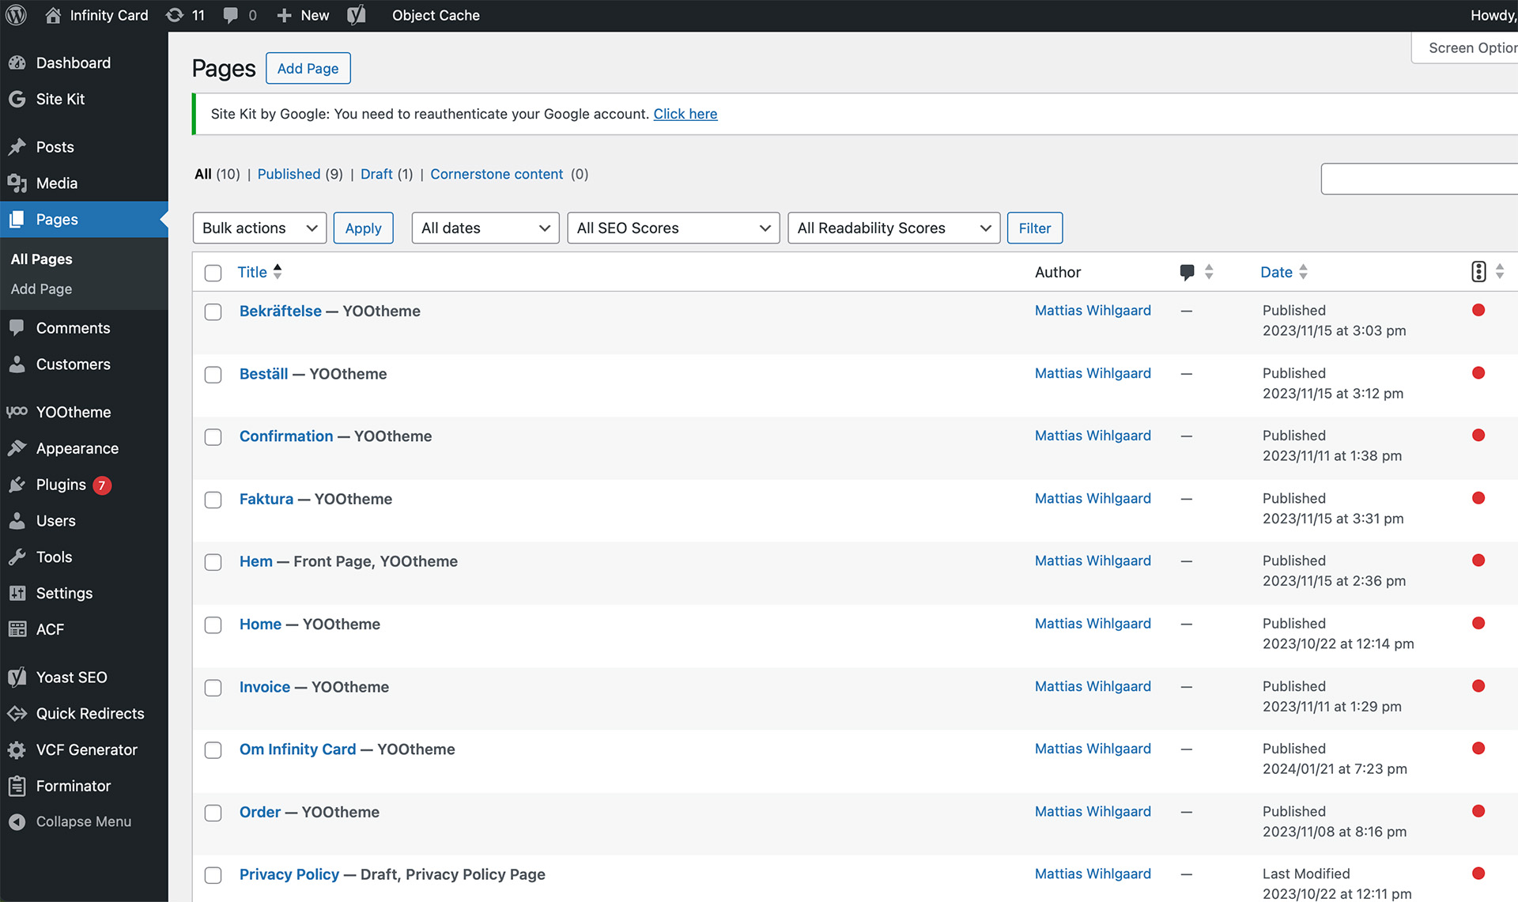Image resolution: width=1518 pixels, height=902 pixels.
Task: Sort by comments column bubble icon
Action: pos(1186,272)
